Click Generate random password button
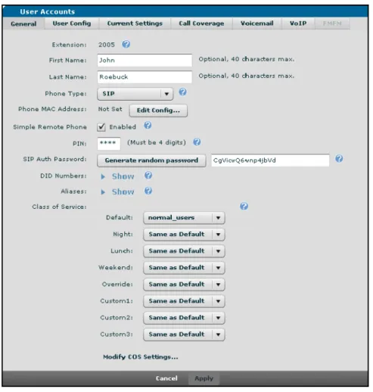373x392 pixels. click(151, 160)
